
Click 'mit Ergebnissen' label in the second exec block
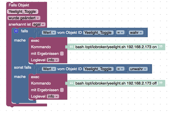point(45,90)
